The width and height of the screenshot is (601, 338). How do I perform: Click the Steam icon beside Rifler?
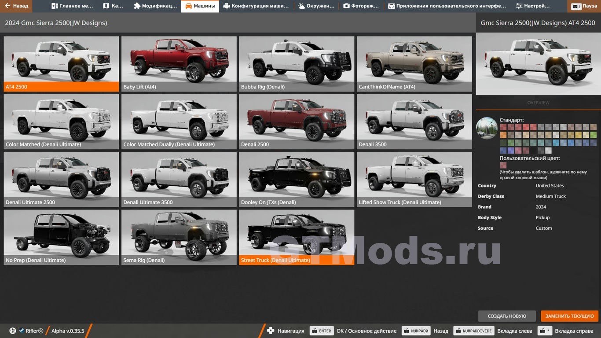(22, 331)
